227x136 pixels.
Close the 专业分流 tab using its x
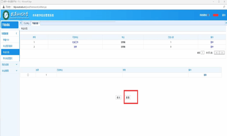(x=39, y=23)
